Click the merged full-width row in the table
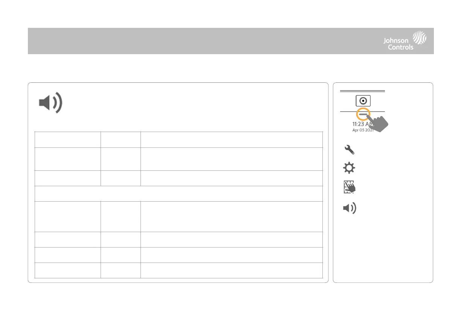Viewport: 461px width, 325px height. (179, 193)
